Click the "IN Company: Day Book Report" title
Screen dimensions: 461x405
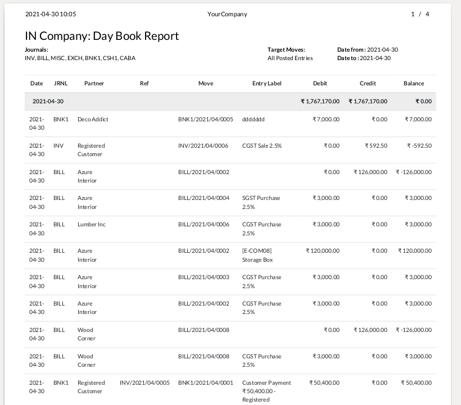pos(102,36)
